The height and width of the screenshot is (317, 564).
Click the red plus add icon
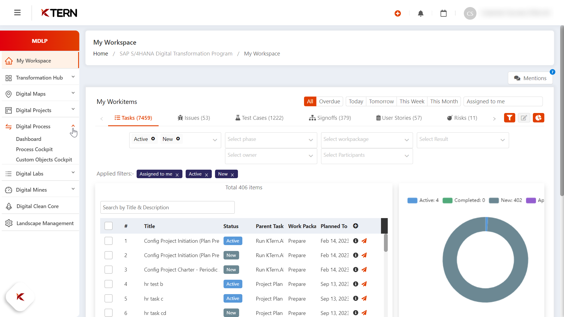point(398,14)
